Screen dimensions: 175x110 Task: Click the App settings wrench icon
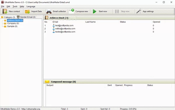139,11
